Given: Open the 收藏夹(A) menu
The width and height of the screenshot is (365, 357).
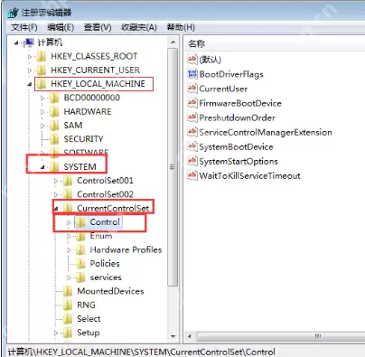Looking at the screenshot, I should [139, 27].
